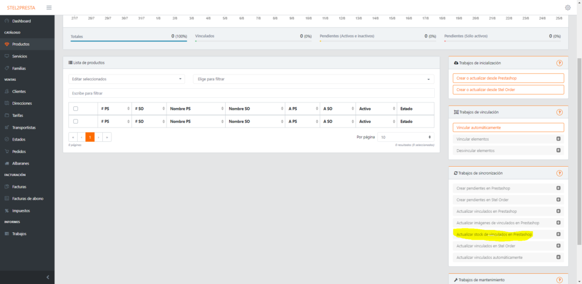Click Actualizar stock de vinculados en Prestashop
This screenshot has width=582, height=284.
494,234
